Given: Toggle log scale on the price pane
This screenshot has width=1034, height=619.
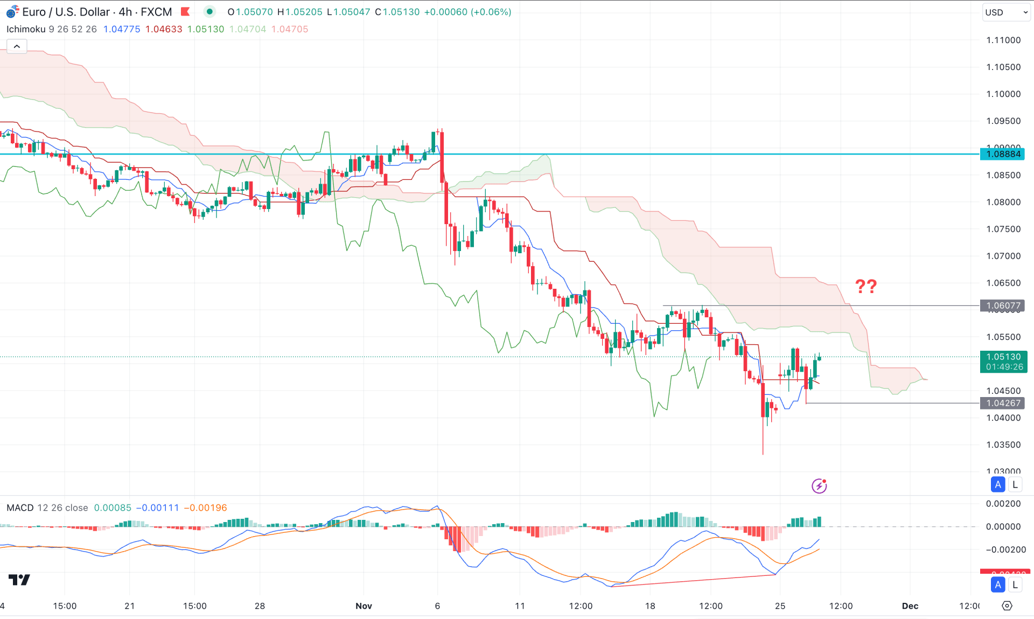Looking at the screenshot, I should pyautogui.click(x=1015, y=484).
